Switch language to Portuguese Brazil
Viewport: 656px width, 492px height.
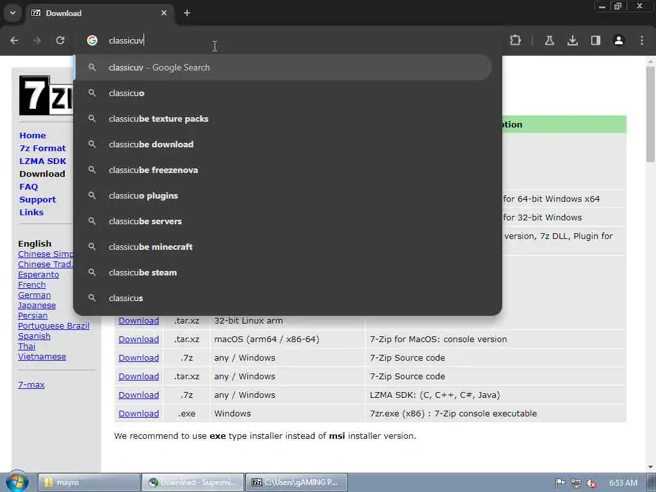(54, 326)
